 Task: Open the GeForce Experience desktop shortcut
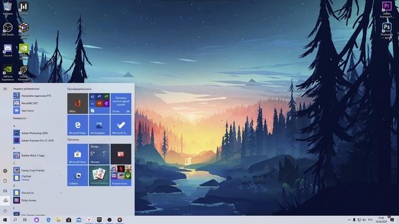pyautogui.click(x=7, y=73)
